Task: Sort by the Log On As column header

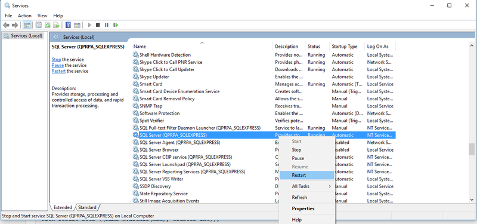Action: tap(380, 47)
